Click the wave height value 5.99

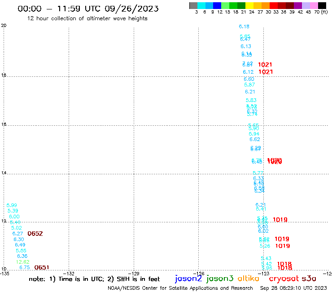(12, 205)
